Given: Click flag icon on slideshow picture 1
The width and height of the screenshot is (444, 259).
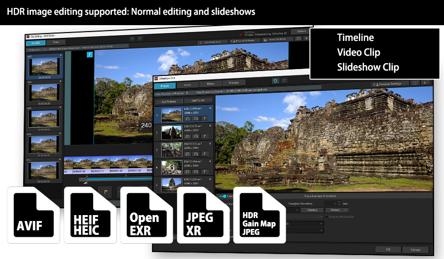Looking at the screenshot, I should (x=205, y=118).
